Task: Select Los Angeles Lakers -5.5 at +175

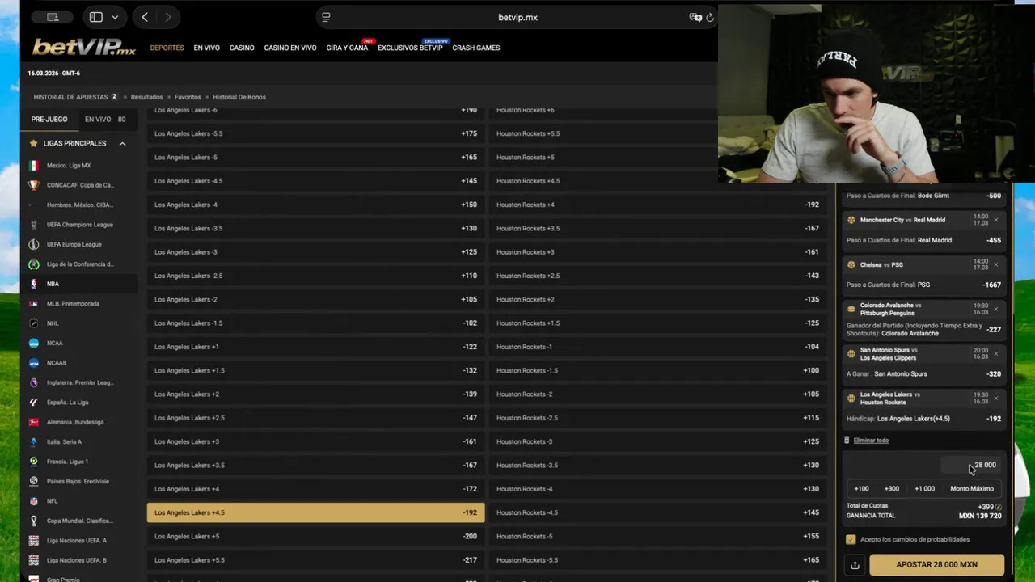Action: (x=315, y=133)
